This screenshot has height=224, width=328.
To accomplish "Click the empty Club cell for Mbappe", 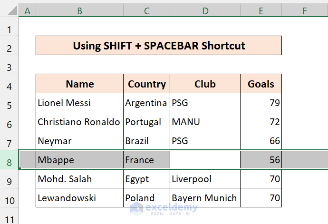I will [205, 160].
